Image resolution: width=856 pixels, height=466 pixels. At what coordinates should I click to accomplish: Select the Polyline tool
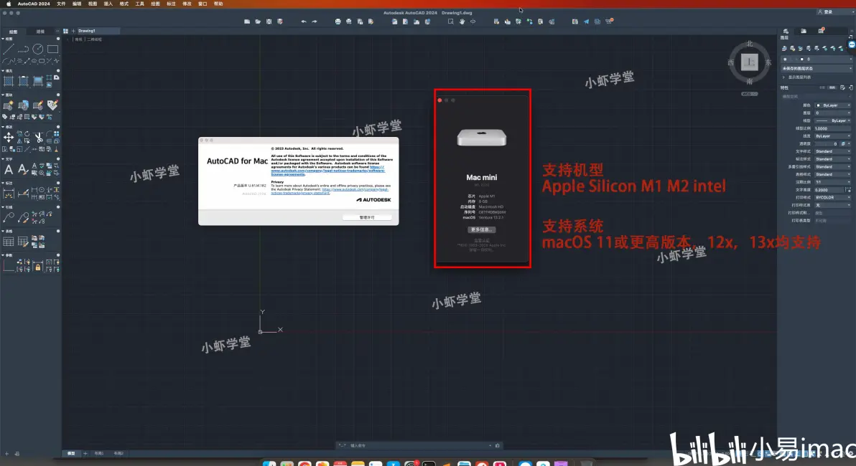[x=23, y=49]
